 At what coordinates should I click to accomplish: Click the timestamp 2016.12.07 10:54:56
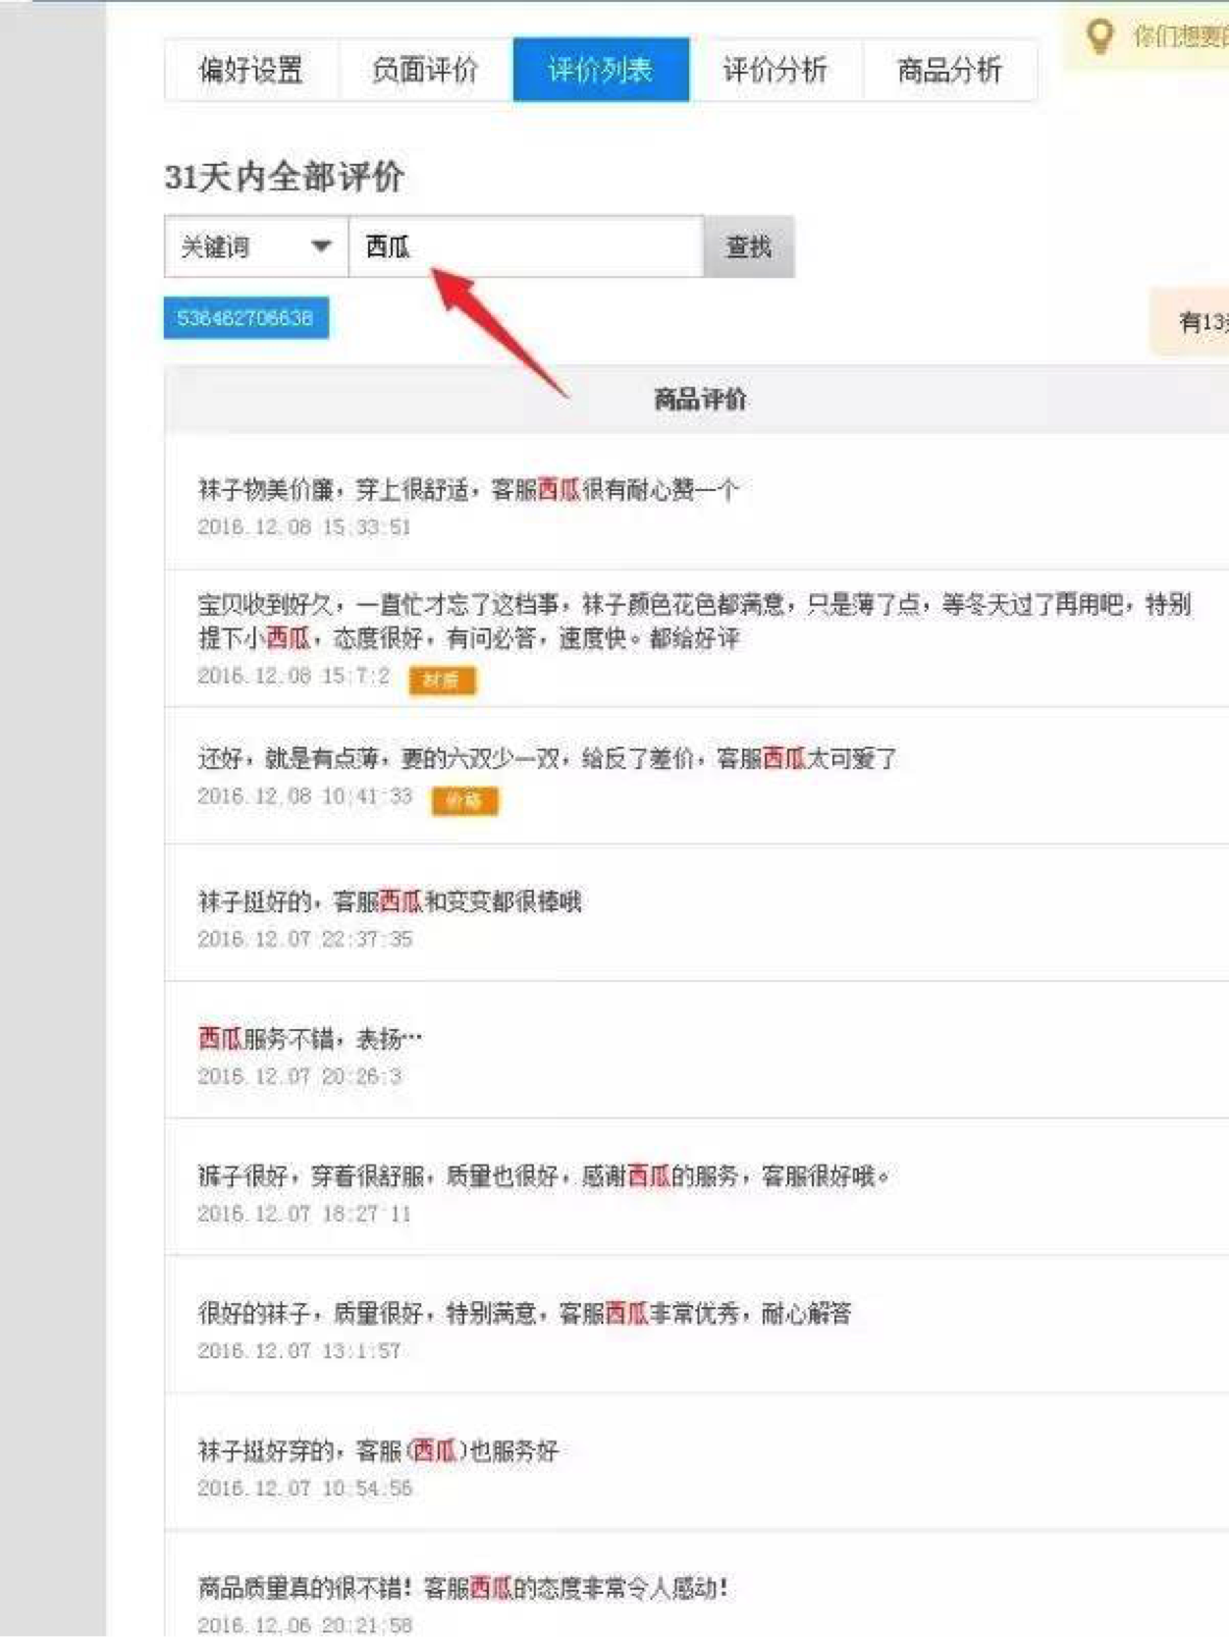point(305,1489)
